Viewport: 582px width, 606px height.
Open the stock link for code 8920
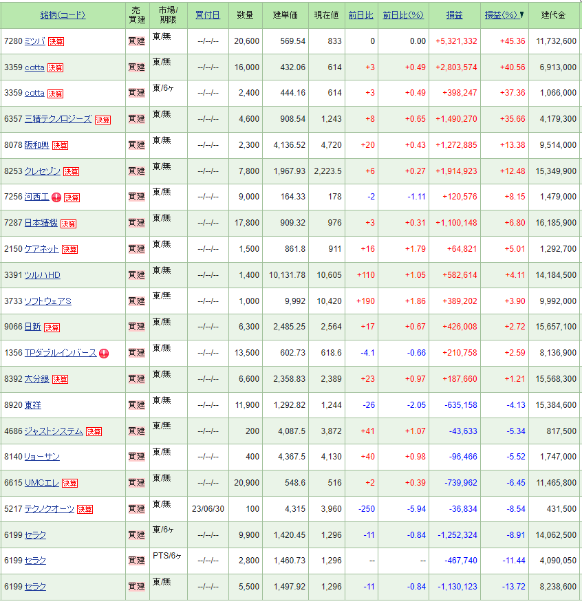33,405
